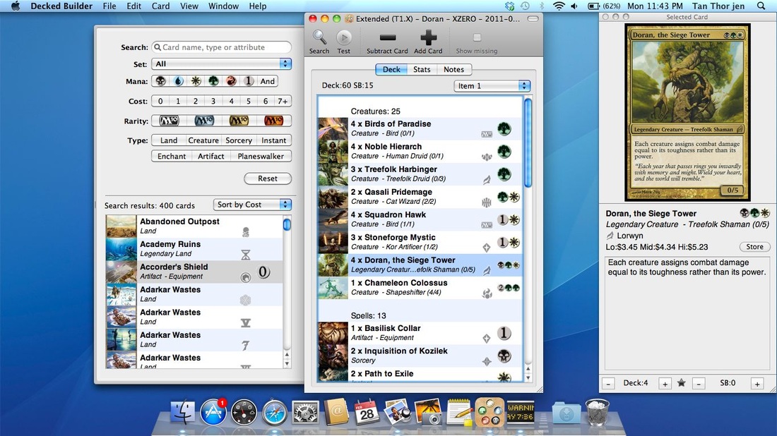777x436 pixels.
Task: Open the Set dropdown showing All
Action: point(222,64)
